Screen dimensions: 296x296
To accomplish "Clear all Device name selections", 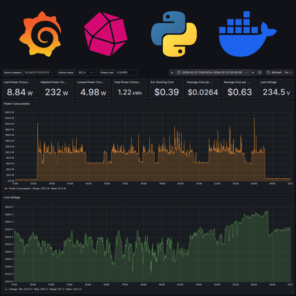I will (91, 72).
